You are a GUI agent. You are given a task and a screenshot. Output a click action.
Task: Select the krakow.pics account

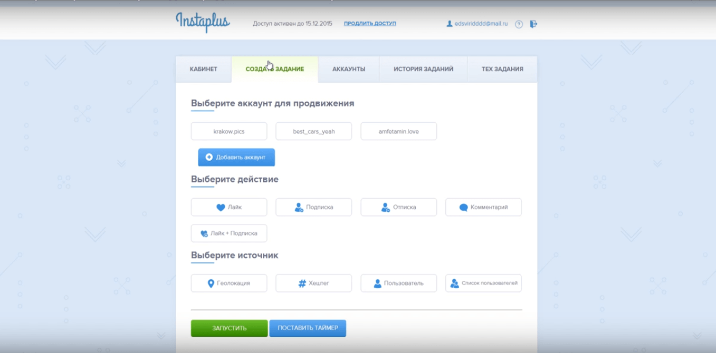[229, 131]
